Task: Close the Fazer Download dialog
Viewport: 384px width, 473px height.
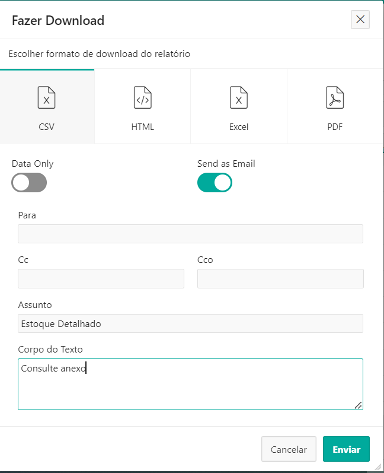Action: (360, 20)
